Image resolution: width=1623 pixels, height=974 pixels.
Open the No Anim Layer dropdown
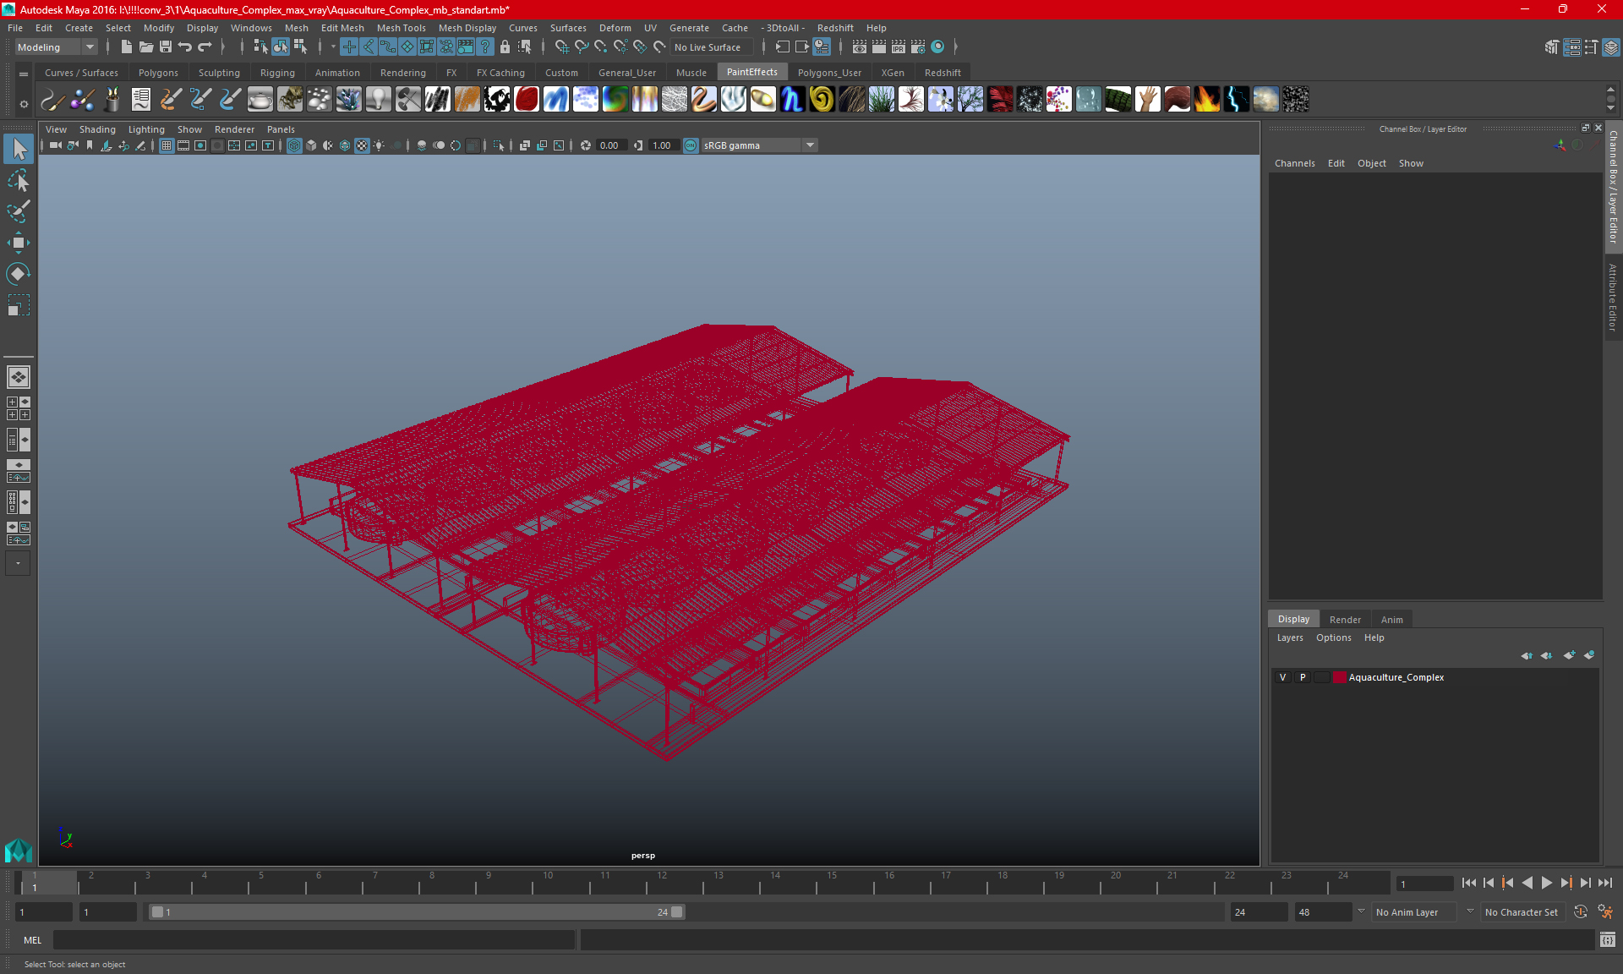click(1415, 912)
